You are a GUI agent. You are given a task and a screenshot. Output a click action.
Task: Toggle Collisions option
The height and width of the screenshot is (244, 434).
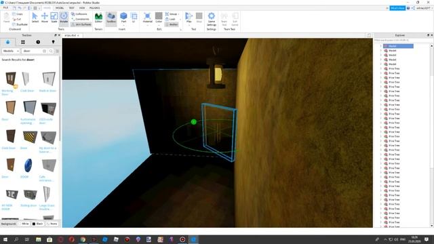(79, 14)
